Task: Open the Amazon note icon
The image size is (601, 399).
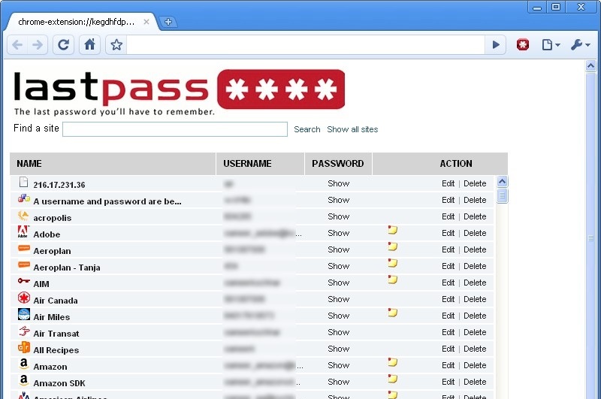Action: click(x=392, y=362)
